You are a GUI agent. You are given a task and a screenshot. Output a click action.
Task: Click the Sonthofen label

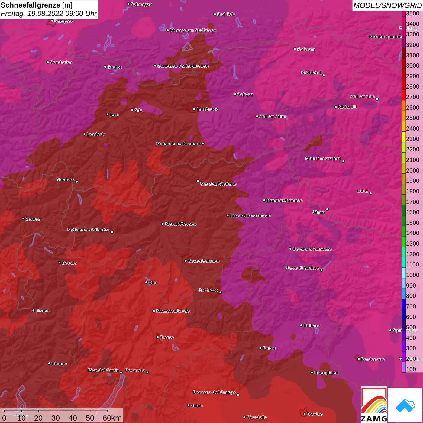61,62
